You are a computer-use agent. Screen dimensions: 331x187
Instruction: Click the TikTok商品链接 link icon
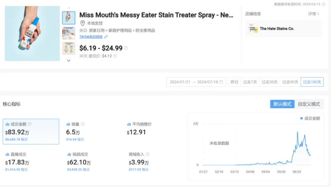point(106,37)
